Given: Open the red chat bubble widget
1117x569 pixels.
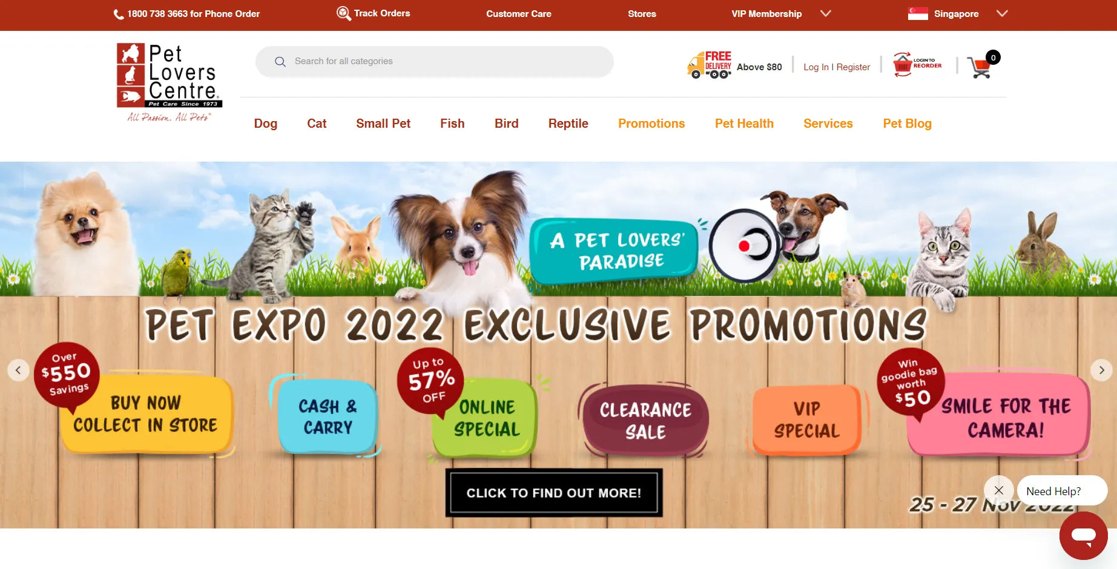Looking at the screenshot, I should (1083, 535).
